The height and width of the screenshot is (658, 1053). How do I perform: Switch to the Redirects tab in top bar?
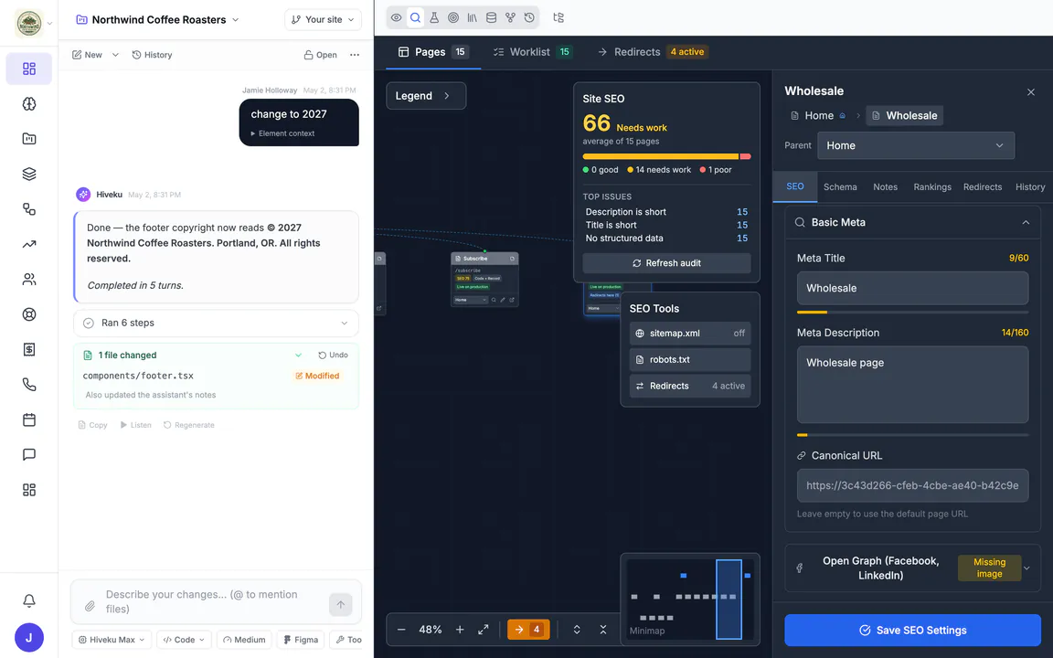(652, 52)
